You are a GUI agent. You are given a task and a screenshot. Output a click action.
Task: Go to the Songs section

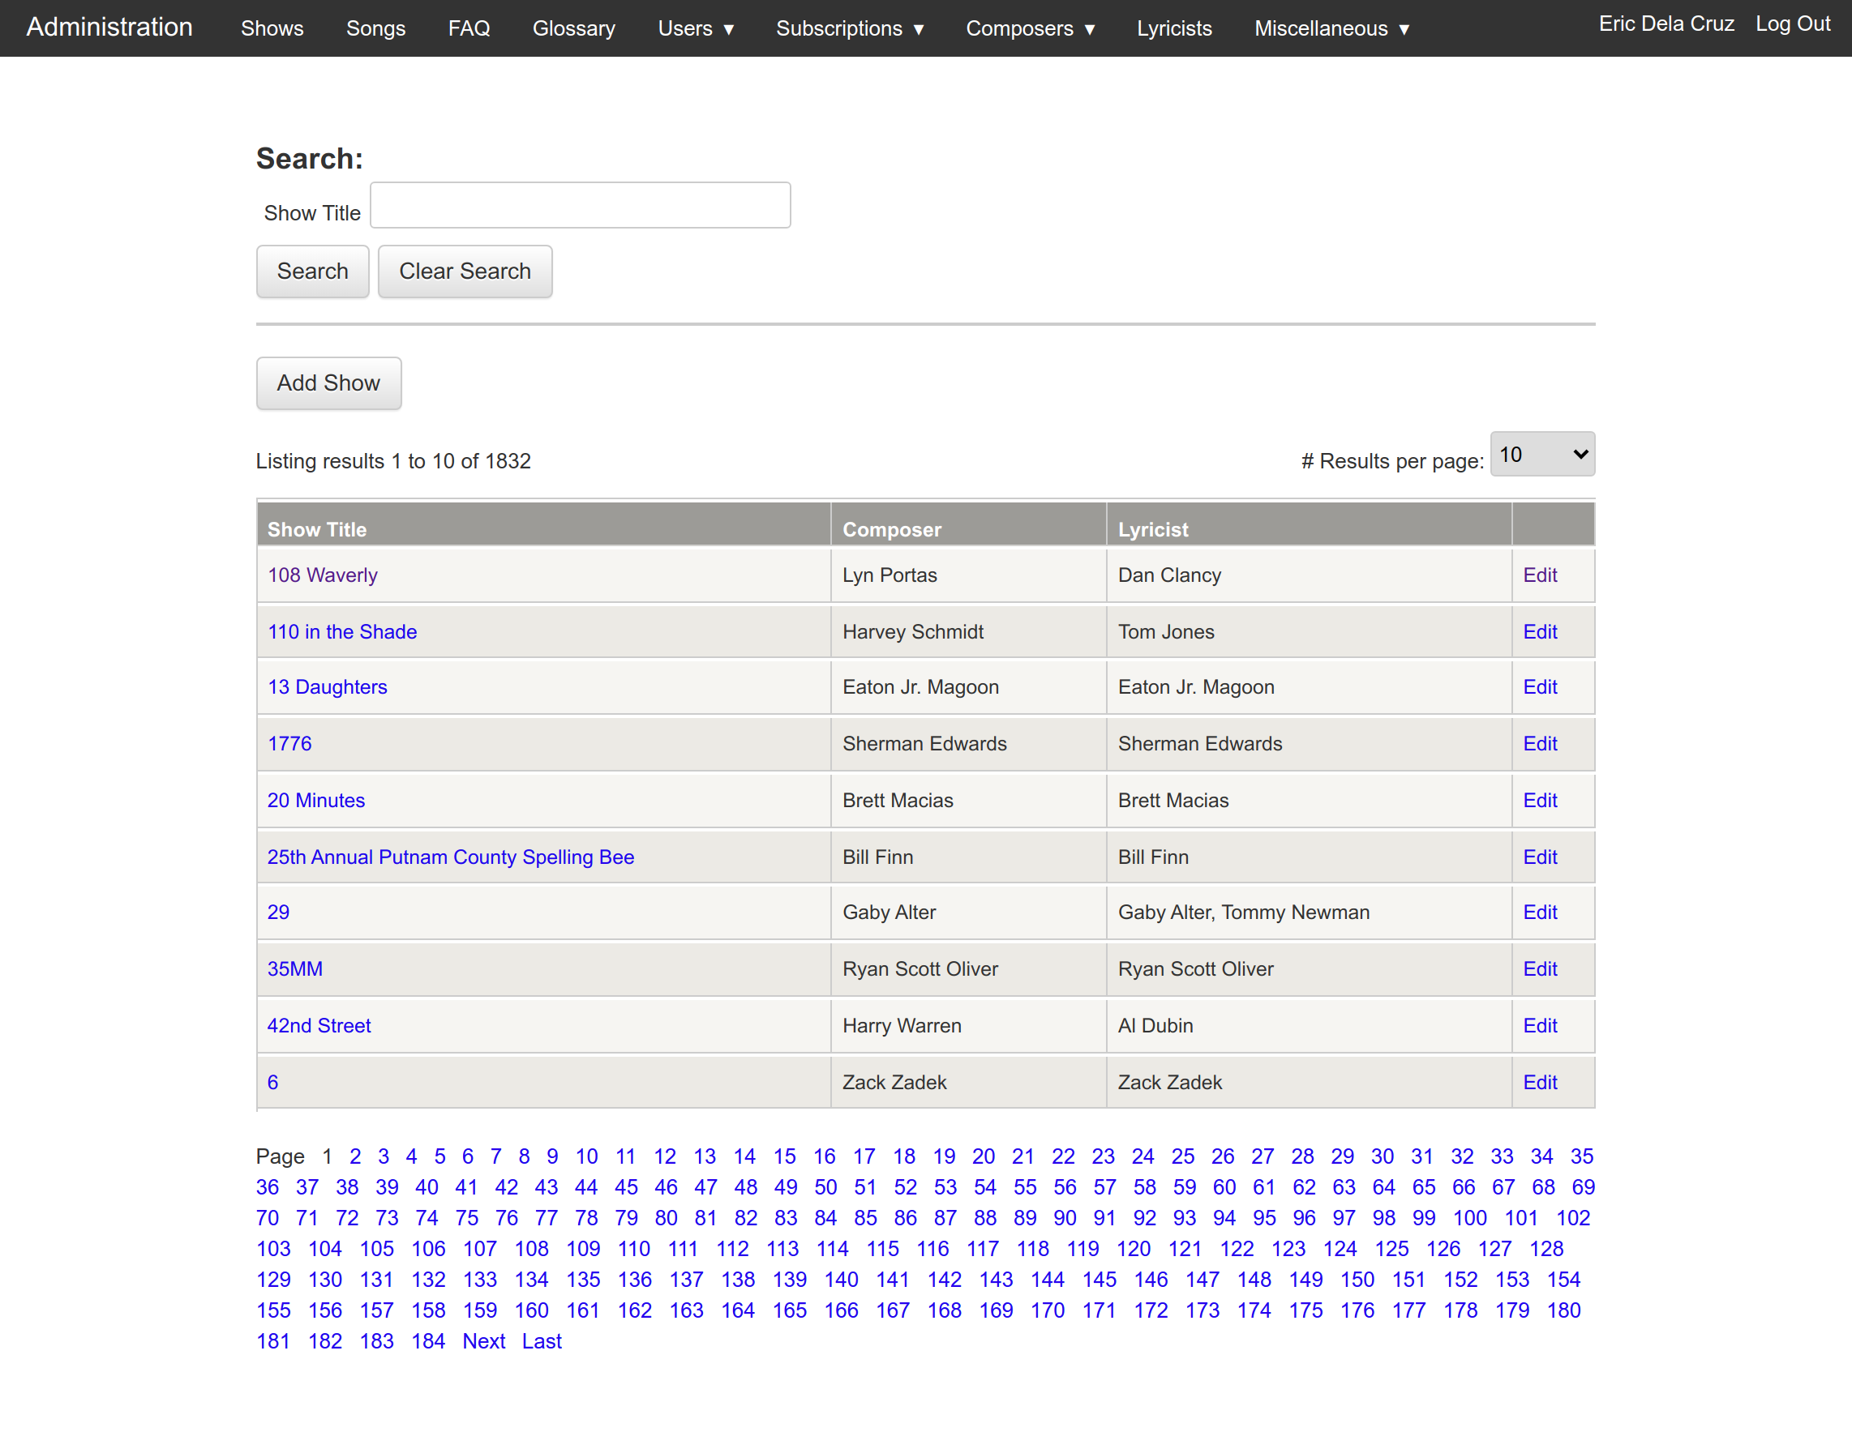tap(375, 29)
